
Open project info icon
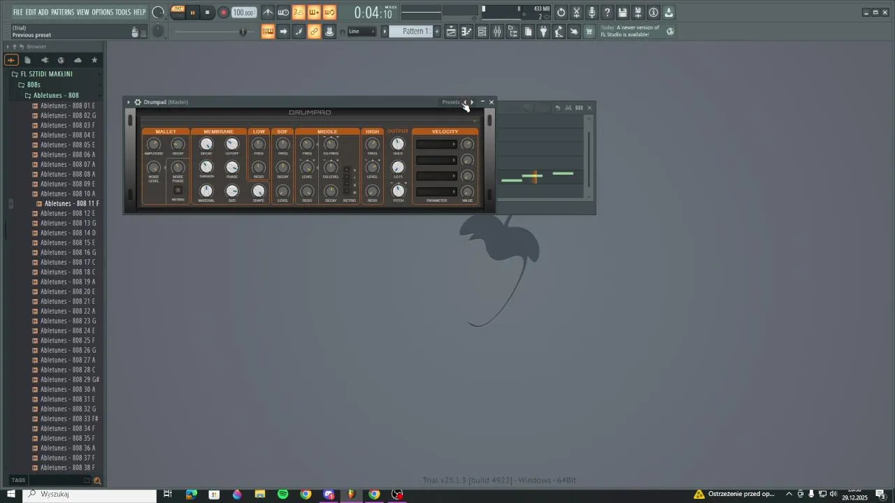[653, 13]
